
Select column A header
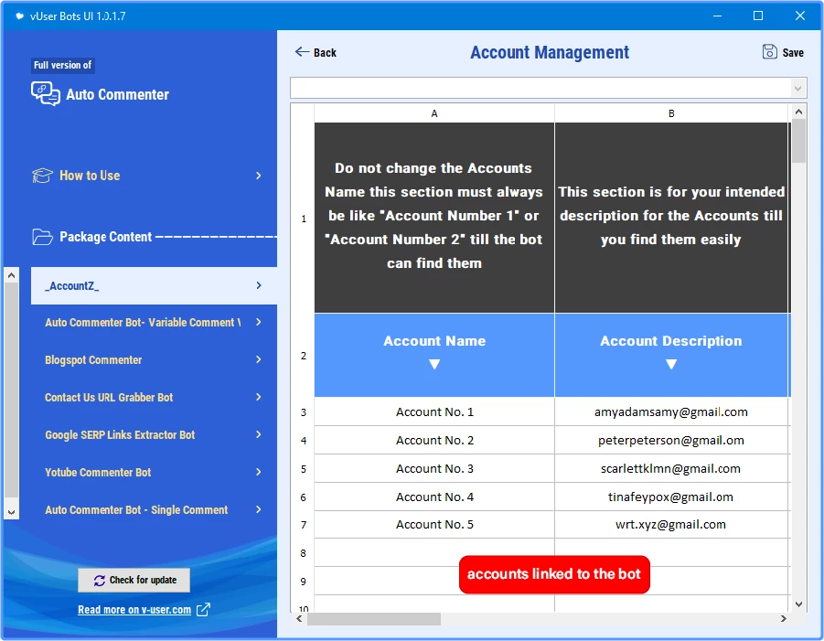[434, 113]
